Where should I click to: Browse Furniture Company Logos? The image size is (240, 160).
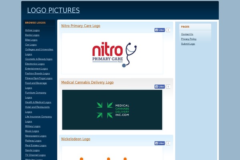click(36, 95)
